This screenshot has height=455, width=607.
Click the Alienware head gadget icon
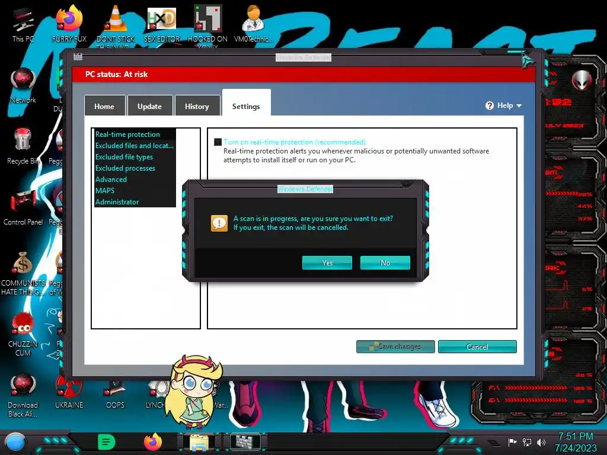tap(582, 80)
